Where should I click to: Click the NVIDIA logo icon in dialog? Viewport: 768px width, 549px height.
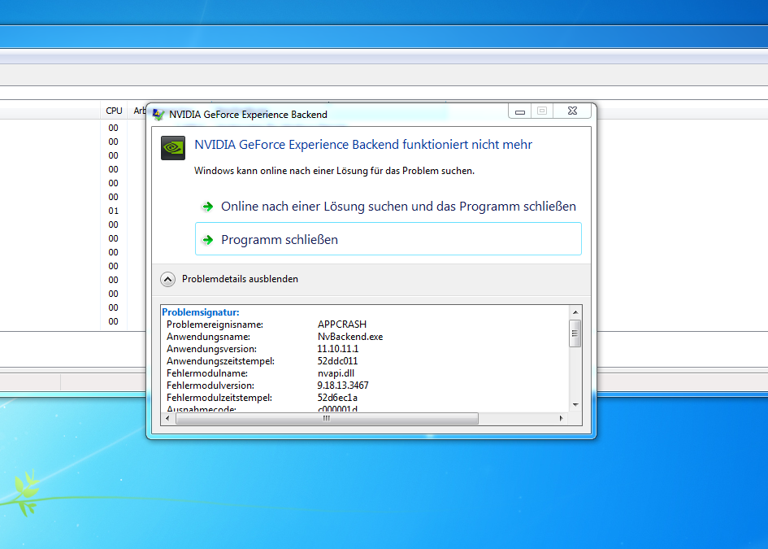click(x=173, y=147)
